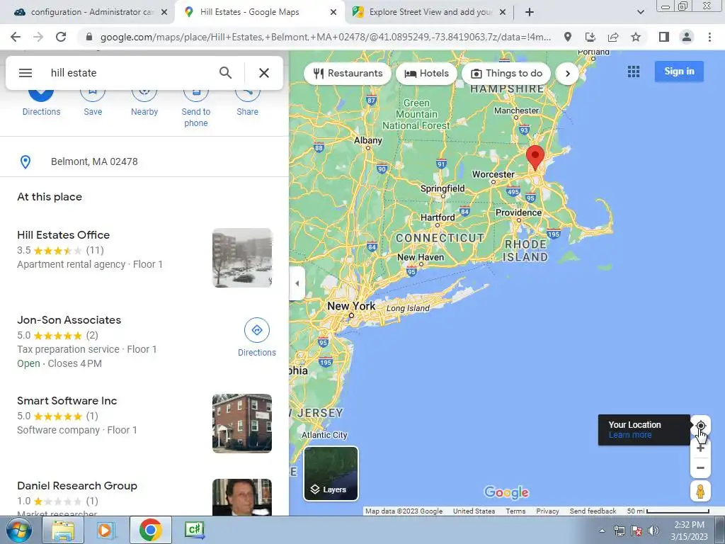Open the Learn more link in the tooltip
725x544 pixels.
[629, 435]
